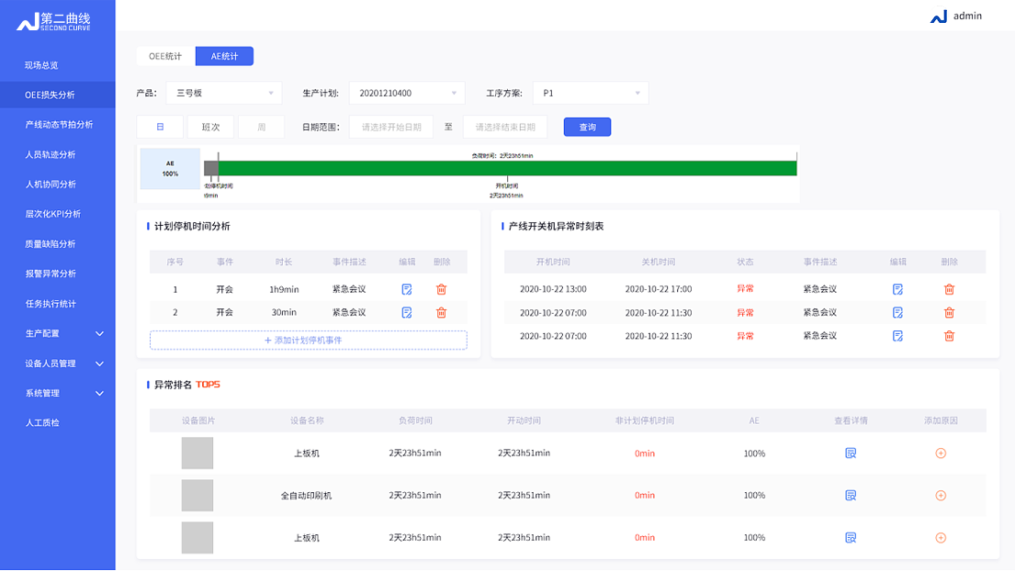Open 产线动态节拍分析 in sidebar
Viewport: 1015px width, 571px height.
click(x=58, y=125)
